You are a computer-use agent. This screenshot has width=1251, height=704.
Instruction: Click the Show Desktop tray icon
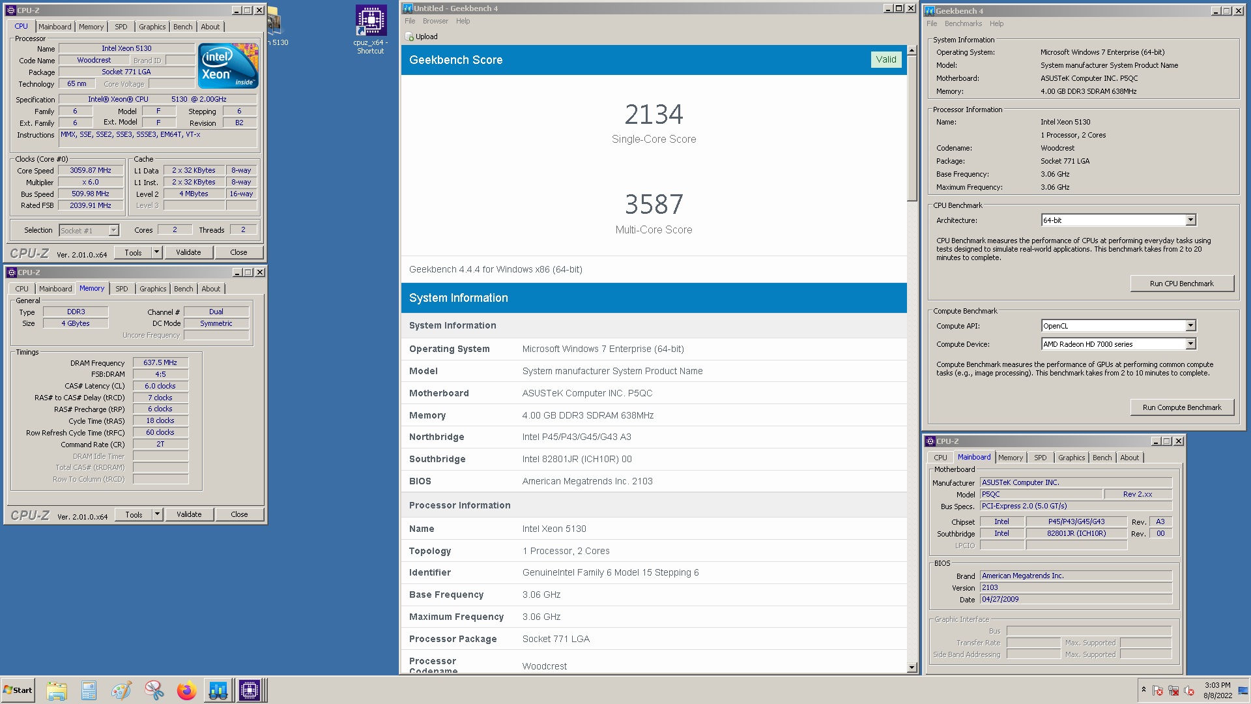point(1243,690)
